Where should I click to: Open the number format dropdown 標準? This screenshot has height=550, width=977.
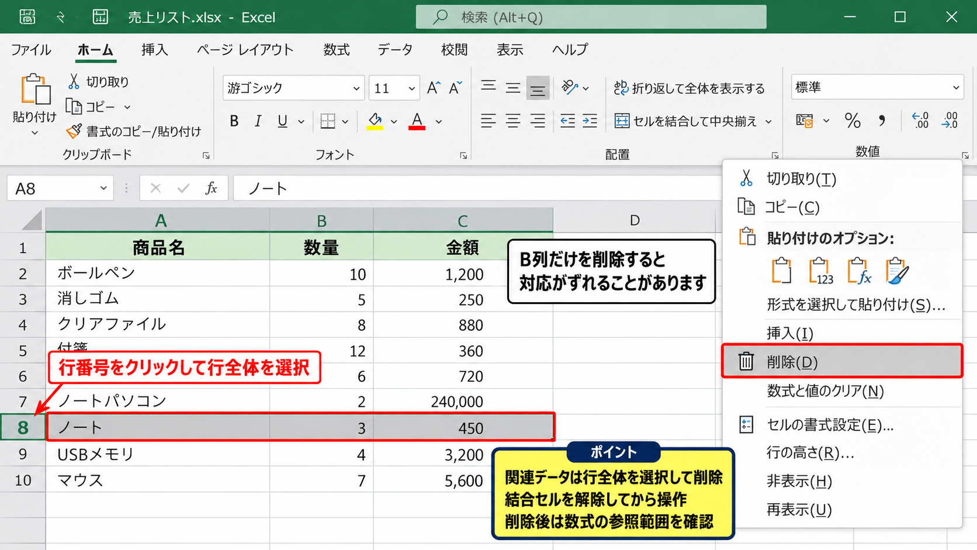[x=956, y=88]
